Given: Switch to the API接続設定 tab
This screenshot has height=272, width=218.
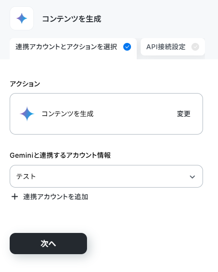Looking at the screenshot, I should [173, 47].
